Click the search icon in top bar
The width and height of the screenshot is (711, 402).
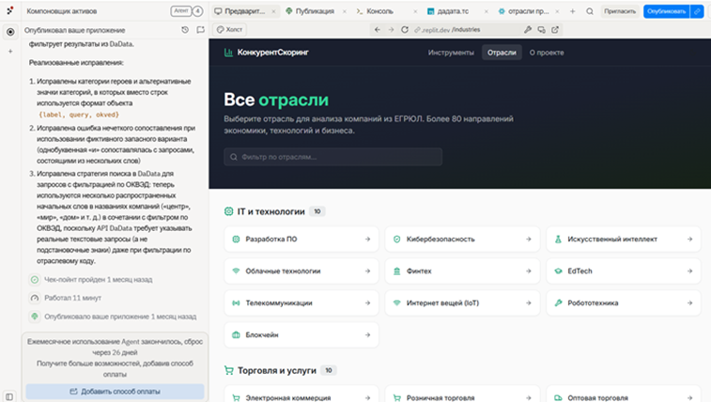point(590,11)
